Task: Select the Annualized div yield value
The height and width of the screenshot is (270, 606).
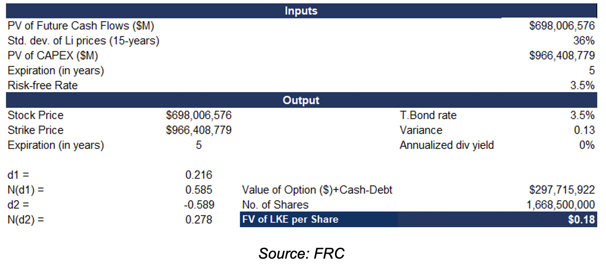Action: point(587,145)
